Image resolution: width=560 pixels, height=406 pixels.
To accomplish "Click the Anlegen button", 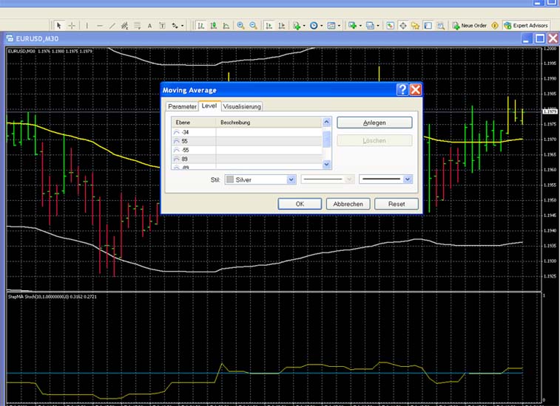I will click(x=374, y=123).
